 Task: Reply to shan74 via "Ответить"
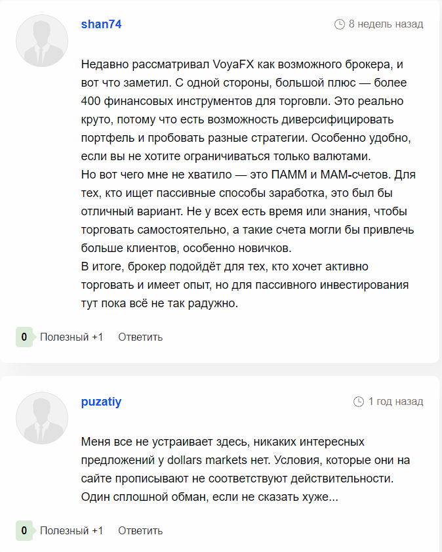point(140,337)
